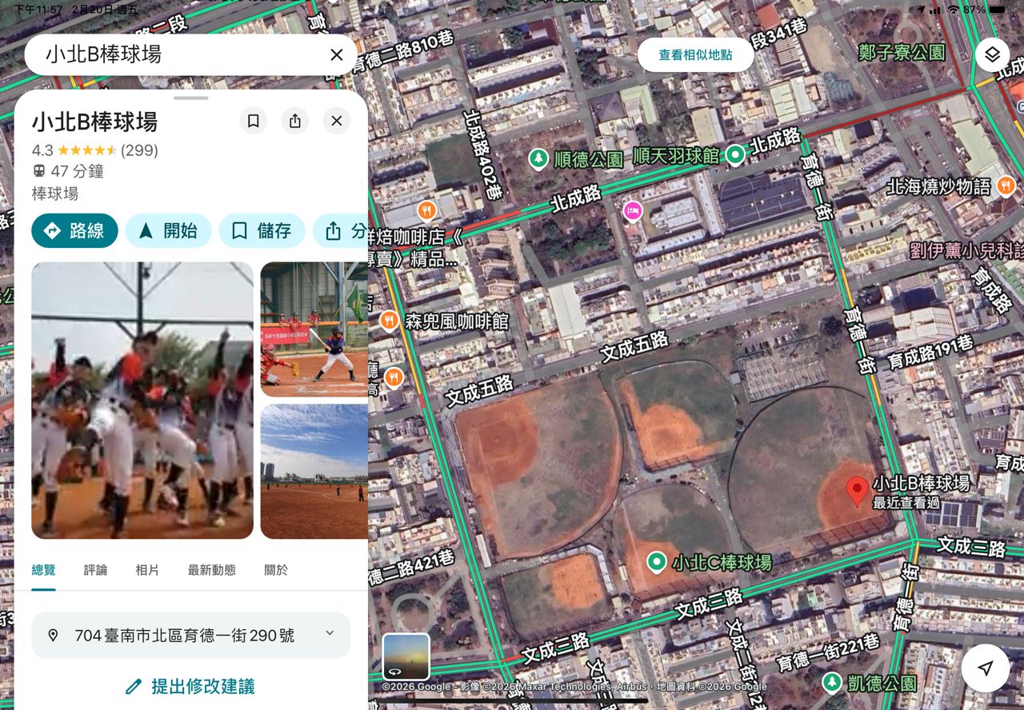Tap the 開始 navigation button
The image size is (1024, 710).
coord(168,231)
